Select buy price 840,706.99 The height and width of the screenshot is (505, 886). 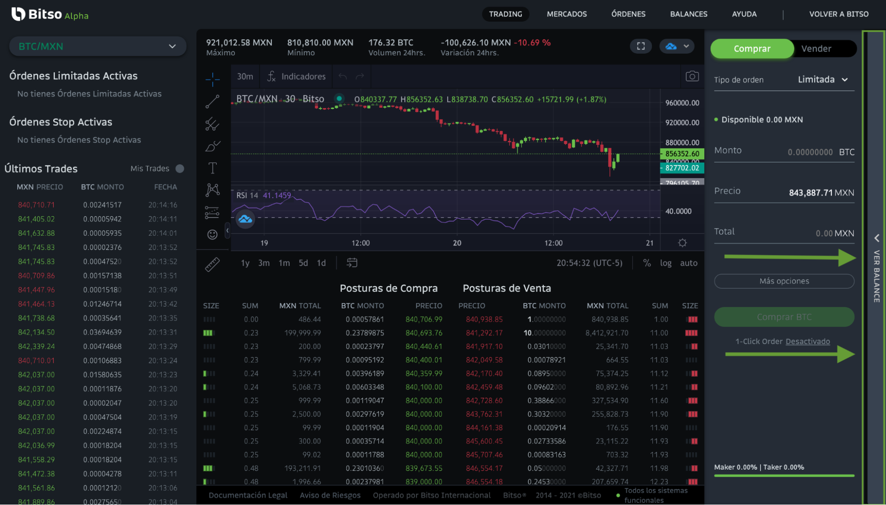click(x=424, y=319)
